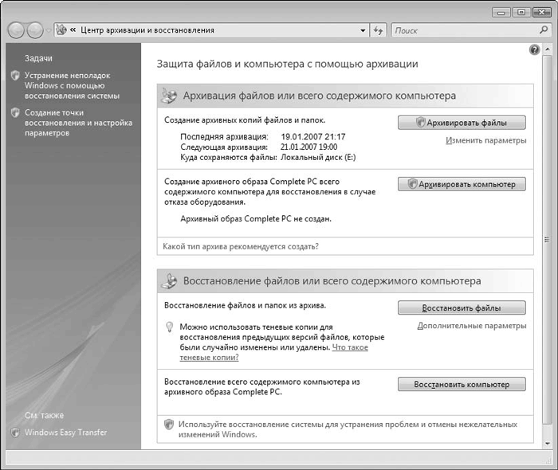558x470 pixels.
Task: Click the refresh icon beside address bar
Action: (379, 30)
